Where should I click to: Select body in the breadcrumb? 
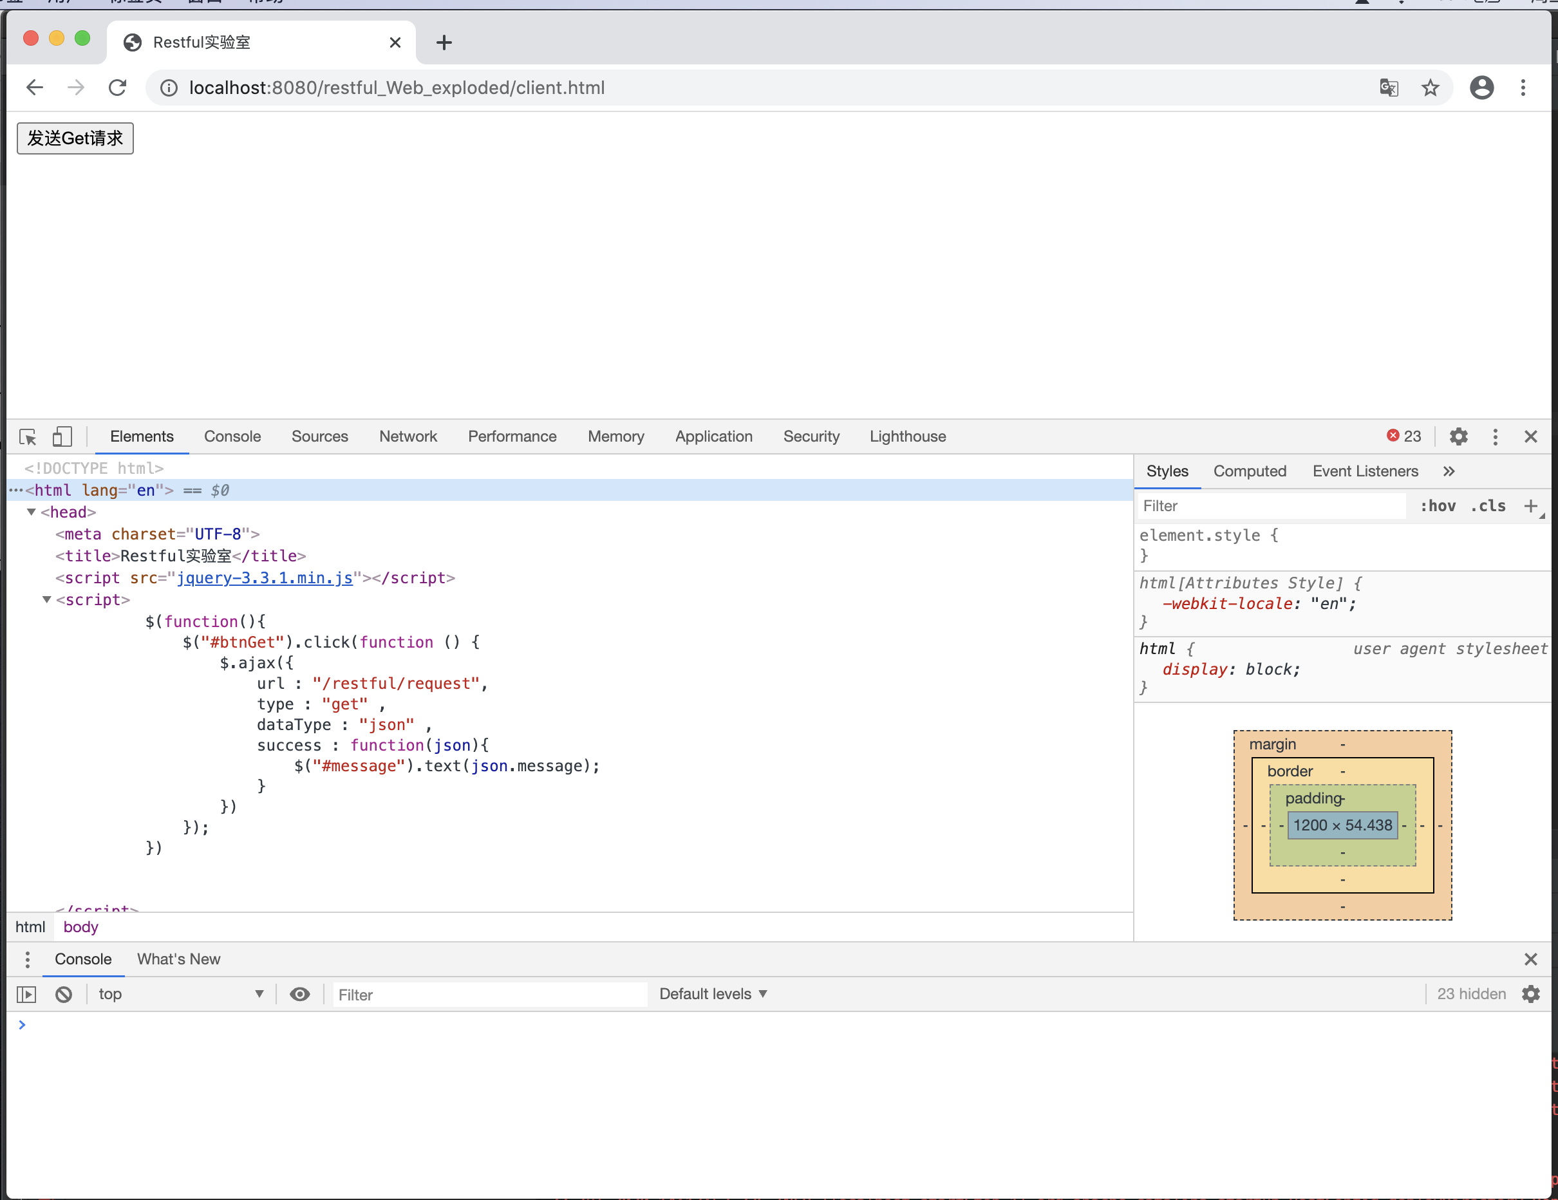tap(80, 928)
